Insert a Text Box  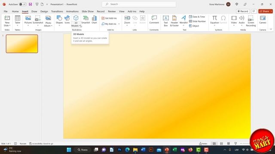[166, 21]
